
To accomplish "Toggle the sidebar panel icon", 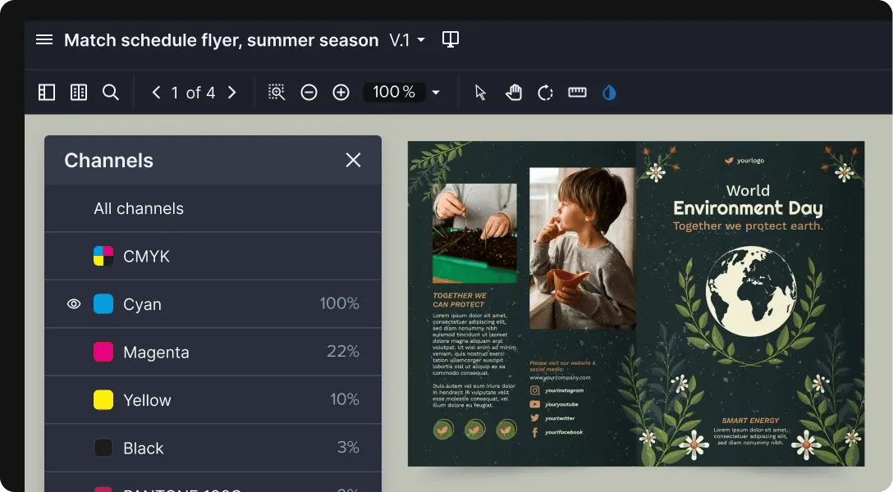I will click(x=47, y=93).
